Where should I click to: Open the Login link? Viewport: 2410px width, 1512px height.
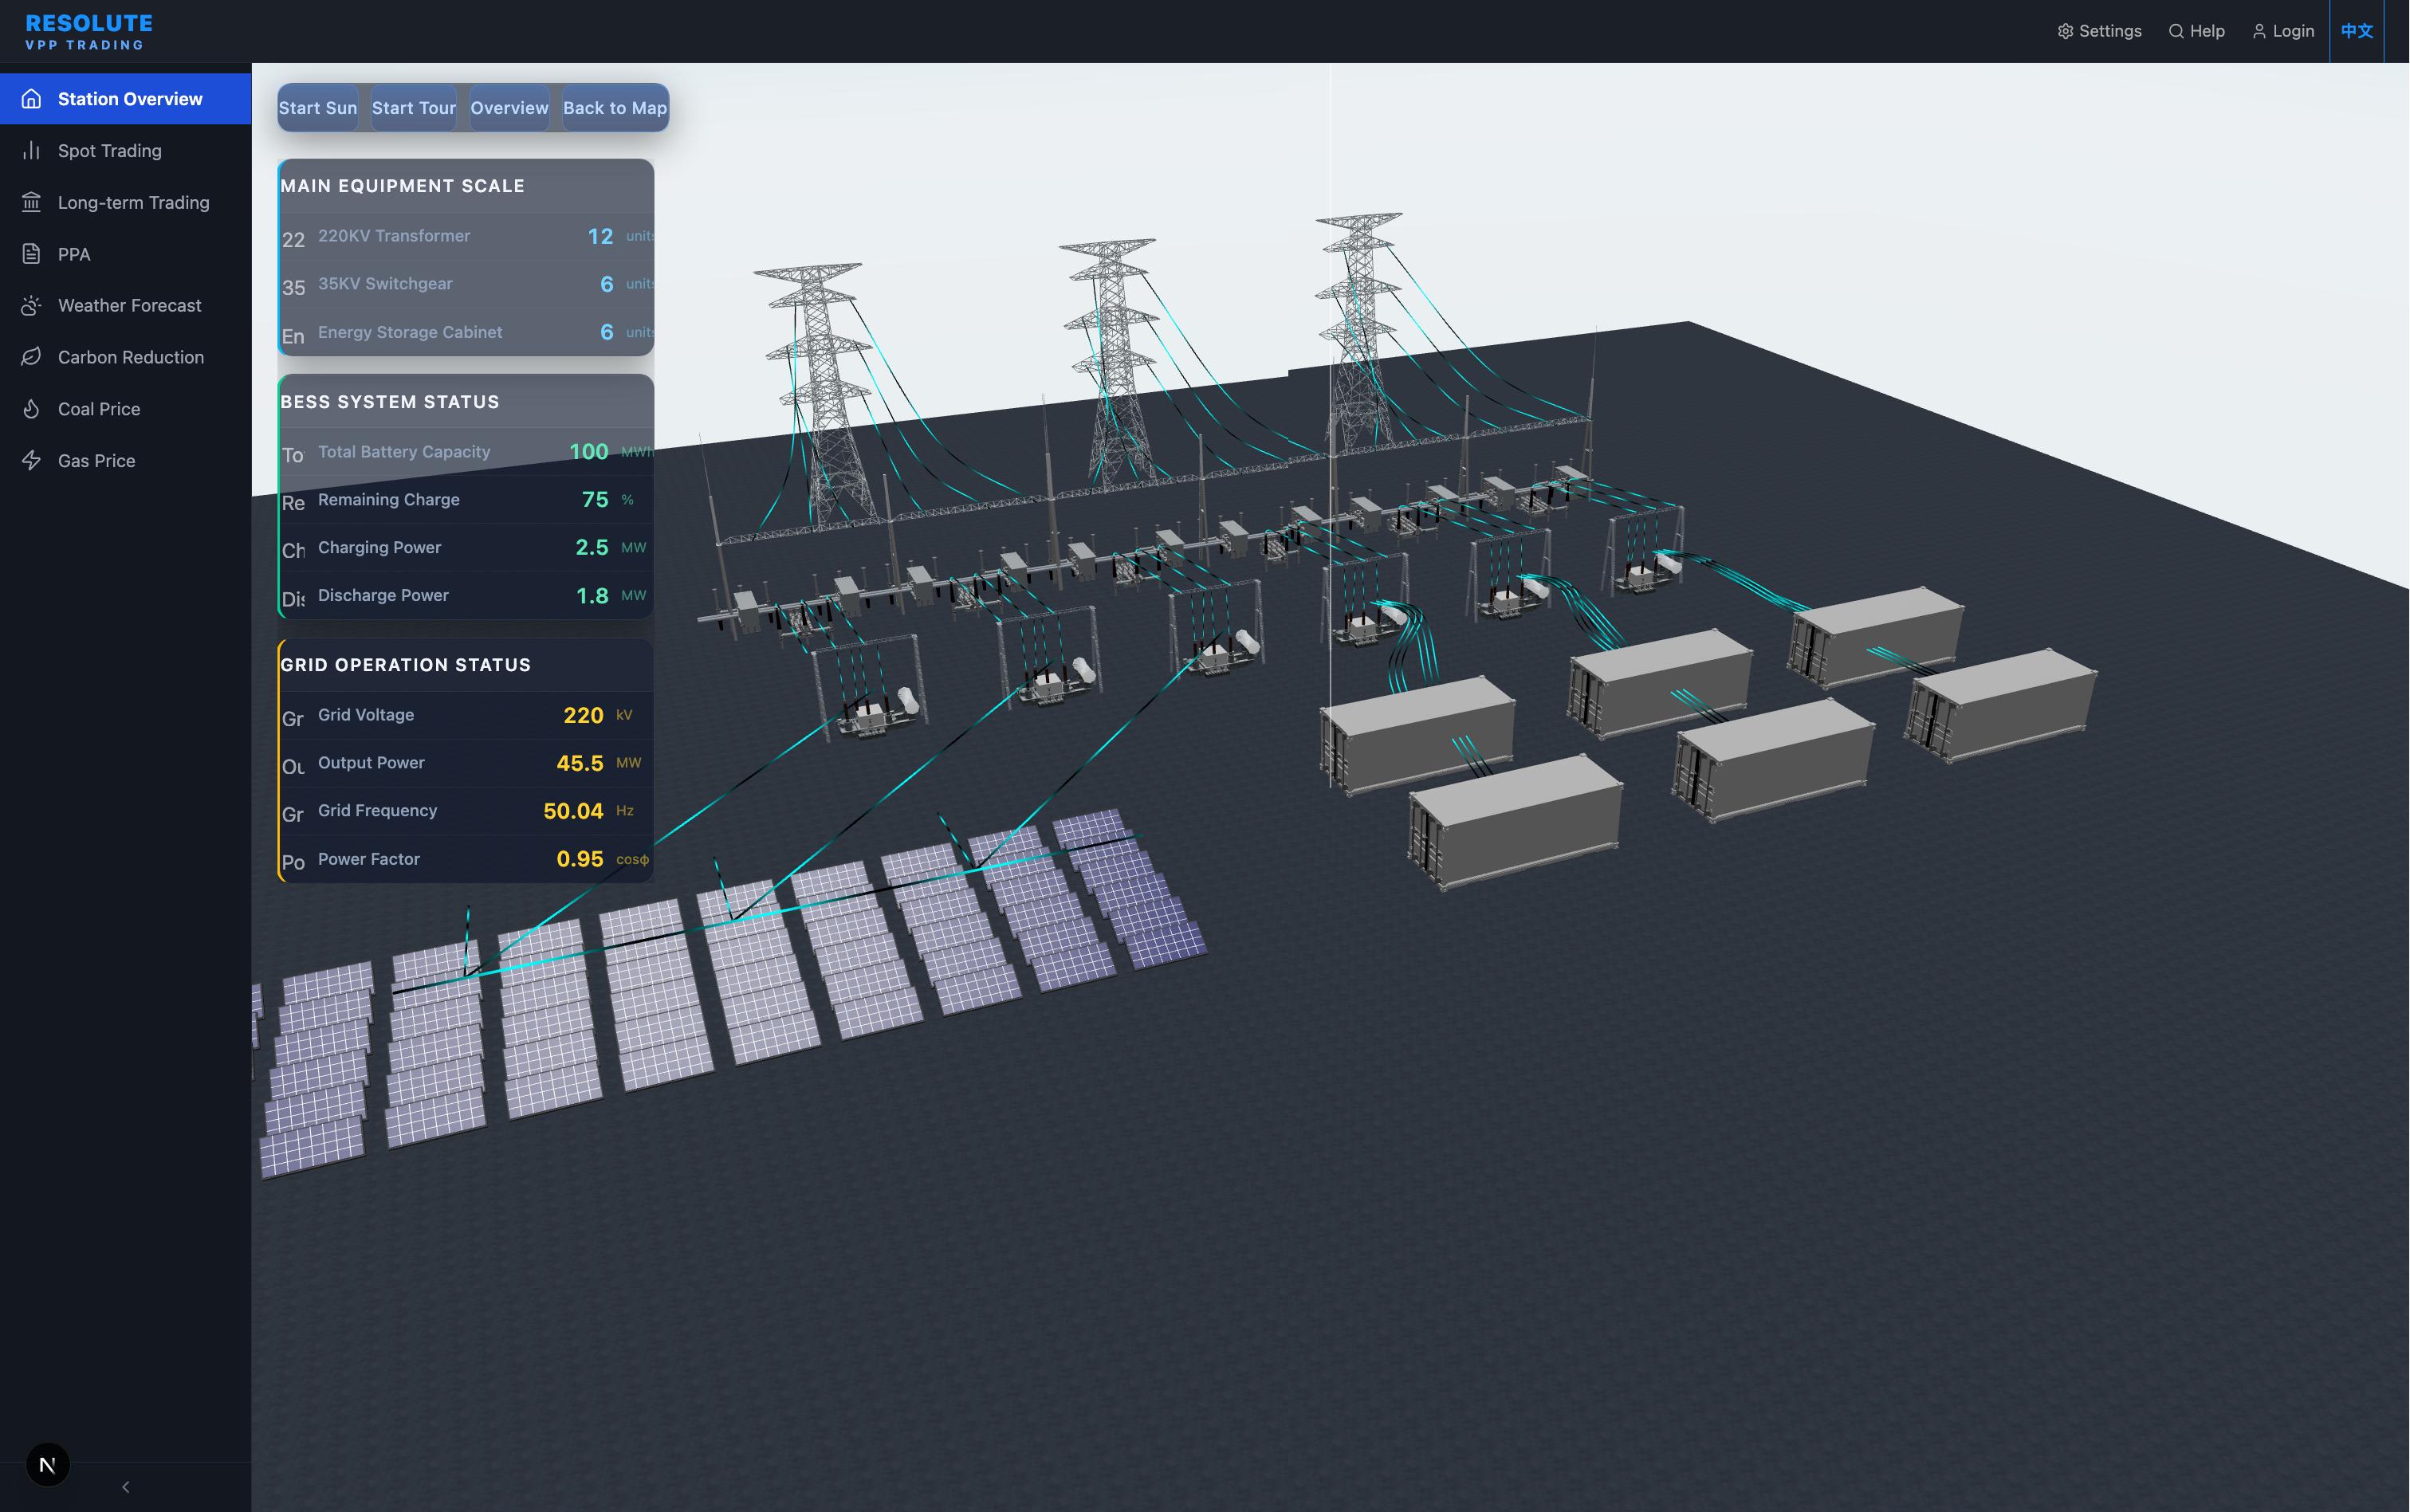coord(2283,31)
